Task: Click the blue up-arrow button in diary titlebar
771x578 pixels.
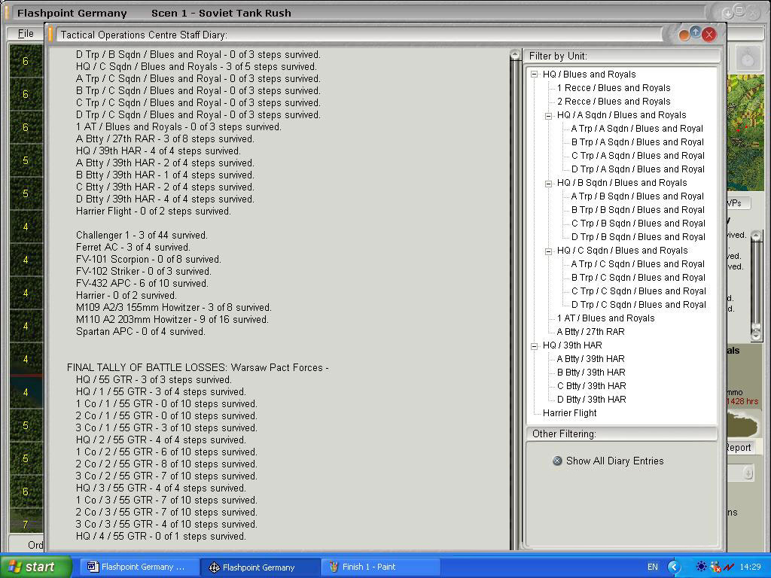Action: click(x=695, y=32)
